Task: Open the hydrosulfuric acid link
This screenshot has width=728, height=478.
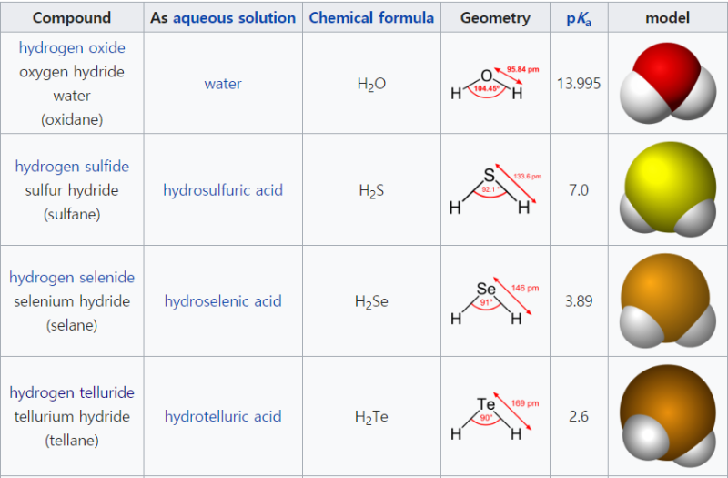Action: coord(223,190)
